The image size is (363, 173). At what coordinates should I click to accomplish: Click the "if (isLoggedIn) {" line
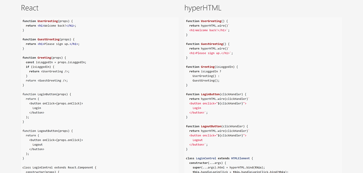(x=40, y=67)
